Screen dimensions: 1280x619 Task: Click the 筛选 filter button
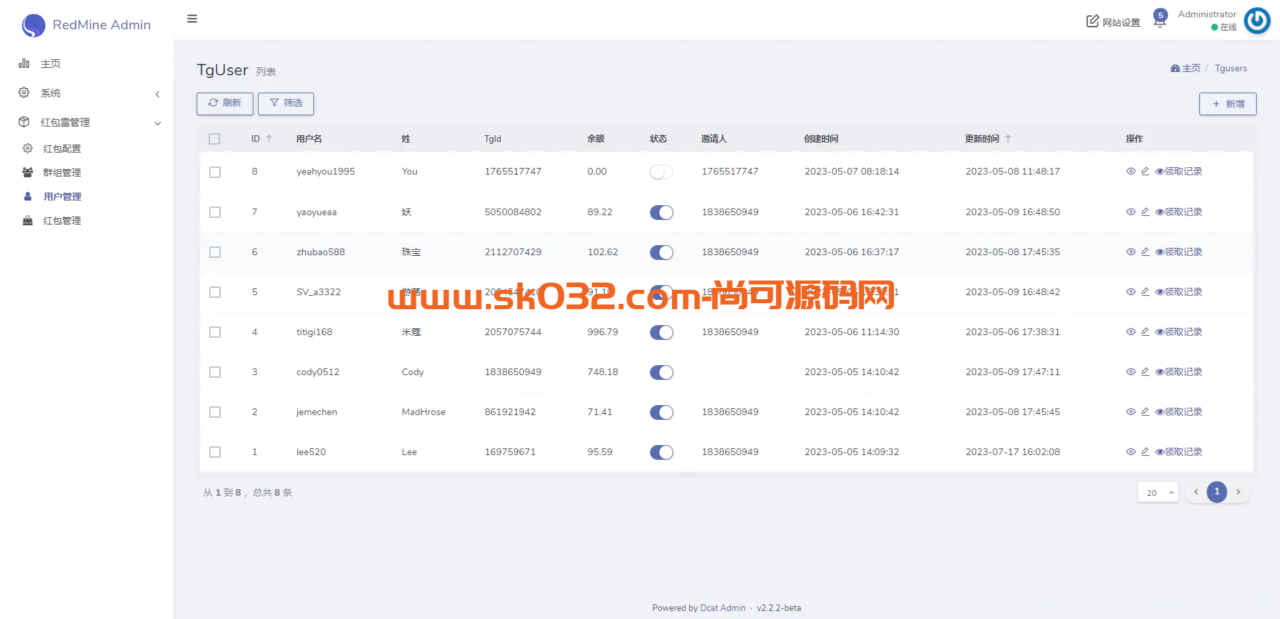[x=285, y=103]
